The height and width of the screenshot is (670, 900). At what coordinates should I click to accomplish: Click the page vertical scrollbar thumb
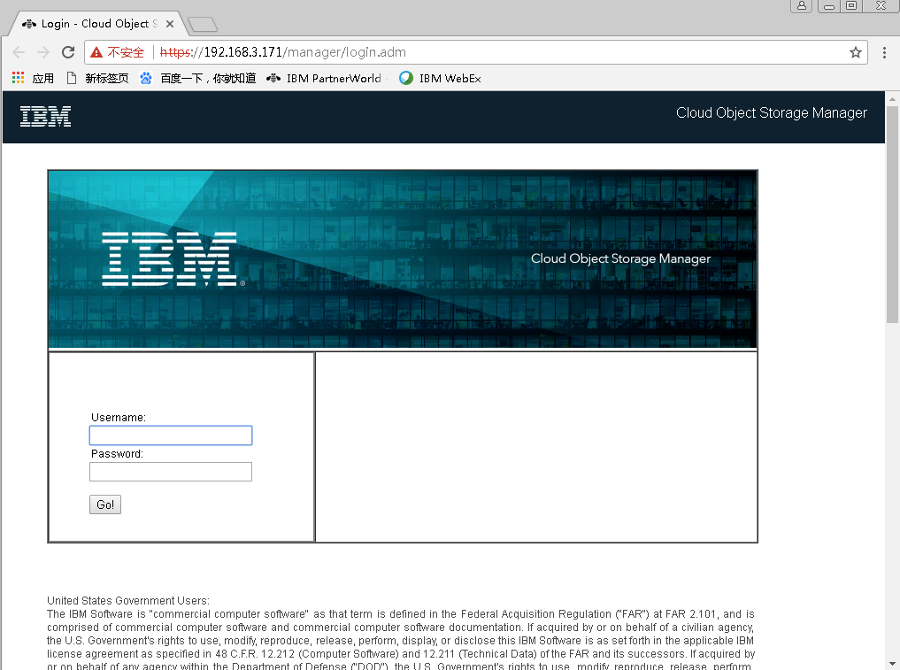[892, 213]
